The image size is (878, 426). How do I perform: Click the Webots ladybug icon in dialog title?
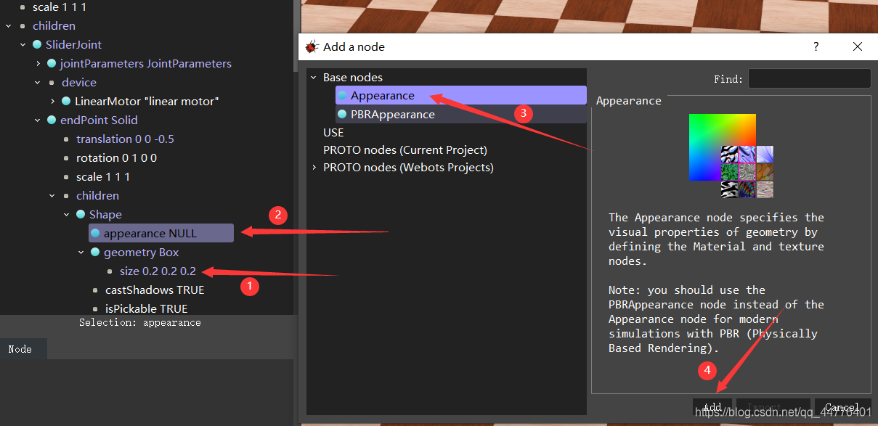click(312, 46)
